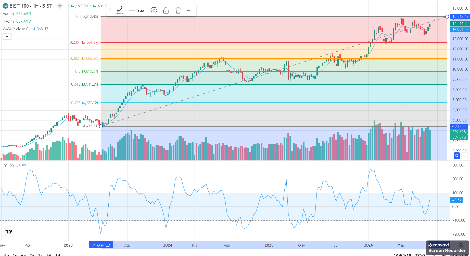470x256 pixels.
Task: Click the 2026 label on the time axis
Action: [x=369, y=245]
